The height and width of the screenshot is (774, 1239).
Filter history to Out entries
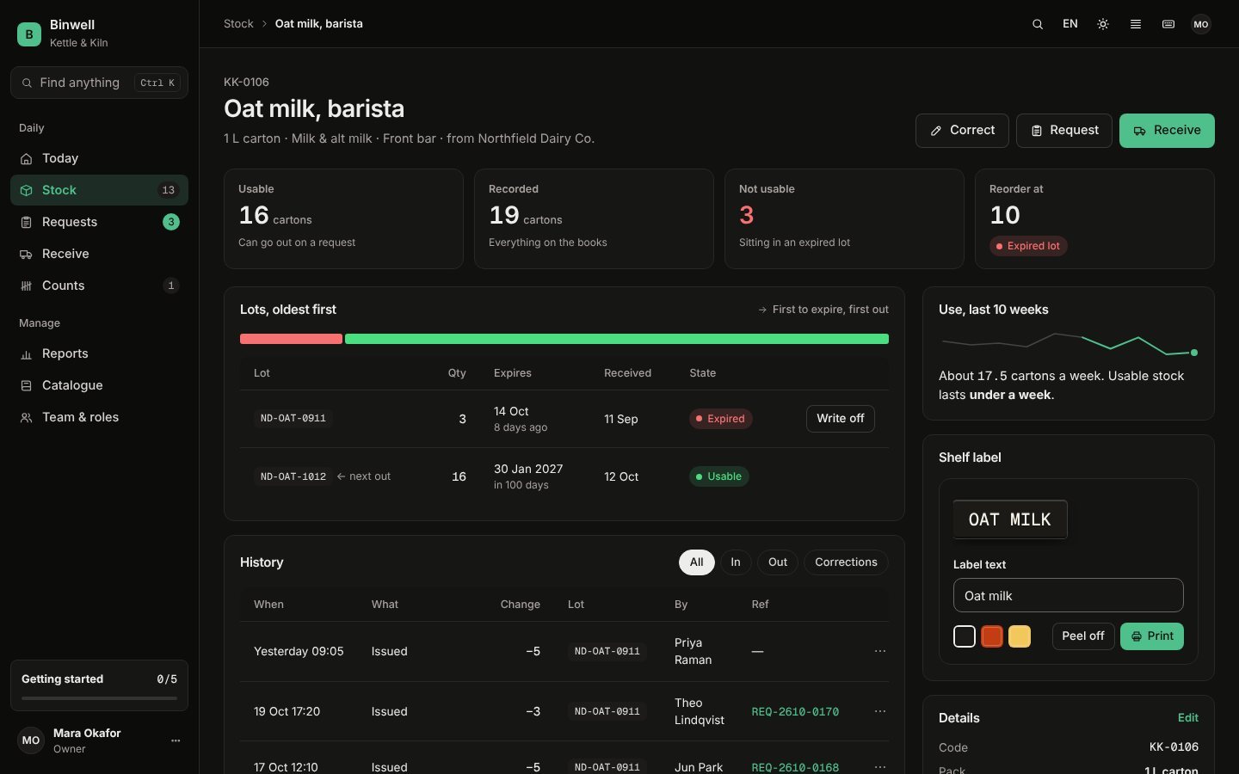[778, 562]
